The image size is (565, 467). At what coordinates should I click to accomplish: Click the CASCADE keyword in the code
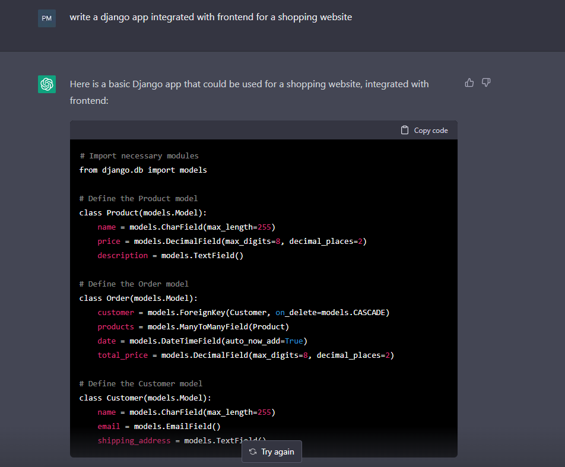[368, 312]
